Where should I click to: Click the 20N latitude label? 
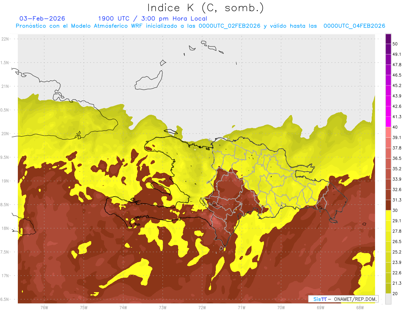[x=6, y=134]
